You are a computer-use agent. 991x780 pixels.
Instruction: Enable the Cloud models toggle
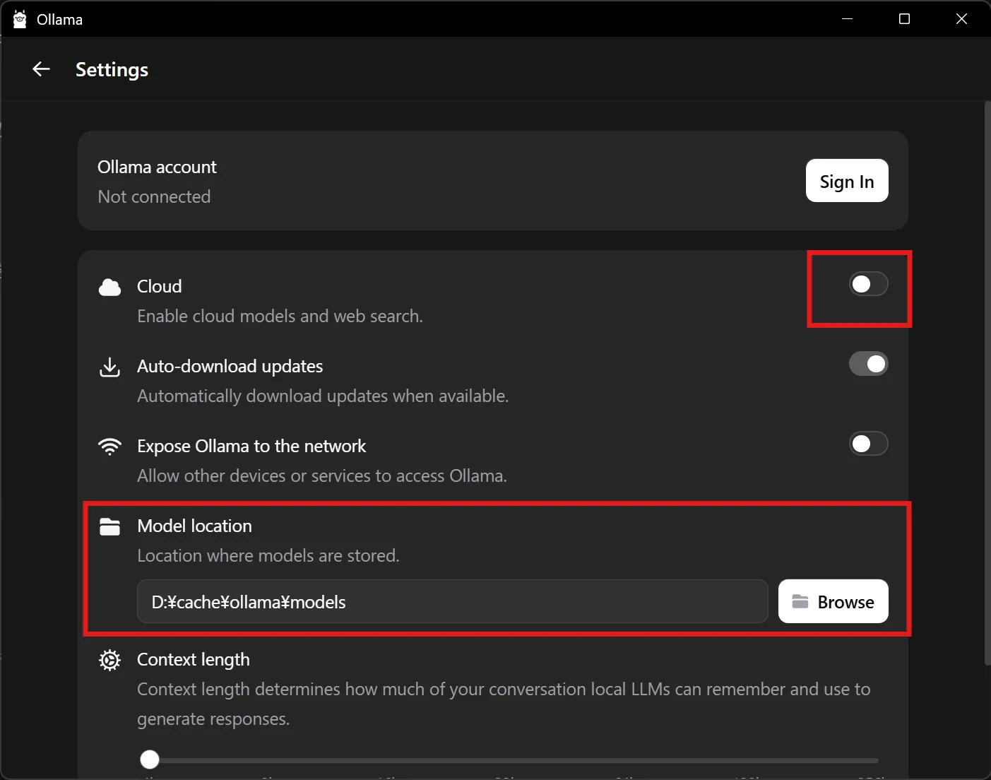(x=868, y=284)
